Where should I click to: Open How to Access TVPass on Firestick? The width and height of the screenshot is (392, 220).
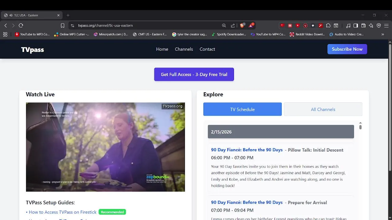click(62, 212)
